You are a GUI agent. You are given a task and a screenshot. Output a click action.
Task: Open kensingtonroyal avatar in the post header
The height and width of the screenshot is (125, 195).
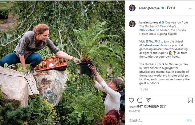click(132, 8)
